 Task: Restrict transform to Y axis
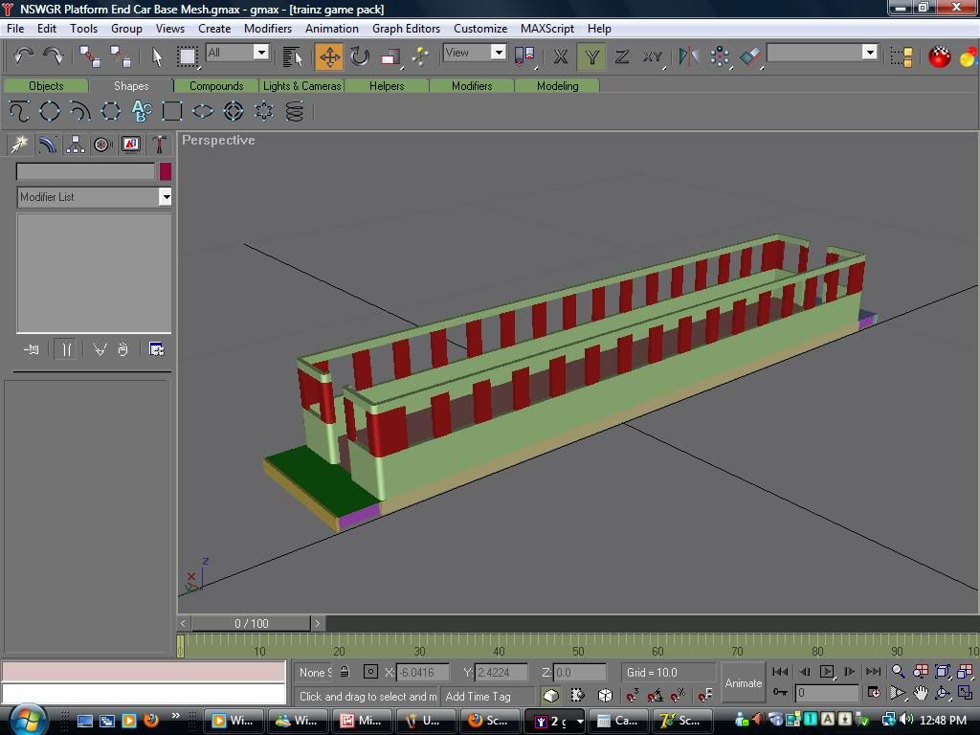tap(591, 56)
